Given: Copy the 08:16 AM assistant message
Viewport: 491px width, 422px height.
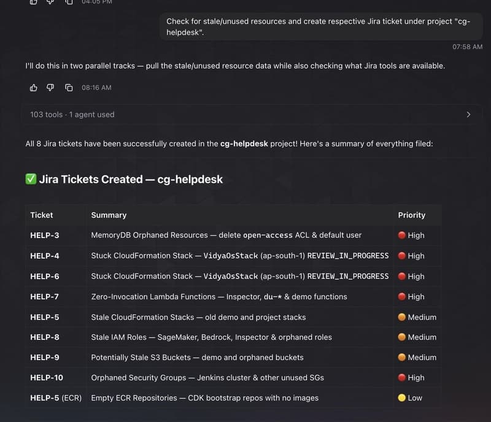Looking at the screenshot, I should [69, 88].
